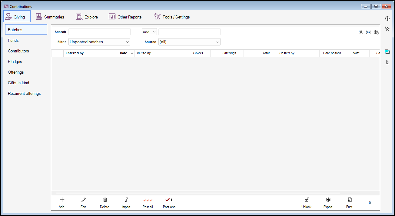
Task: Click the Add batch plus icon
Action: pyautogui.click(x=62, y=200)
